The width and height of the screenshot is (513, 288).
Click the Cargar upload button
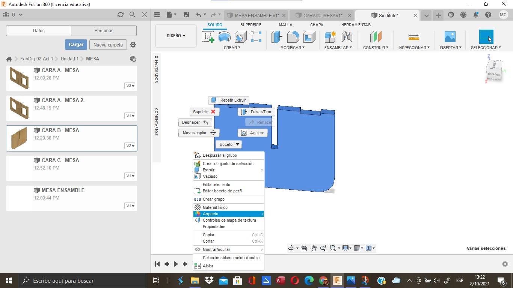click(76, 45)
